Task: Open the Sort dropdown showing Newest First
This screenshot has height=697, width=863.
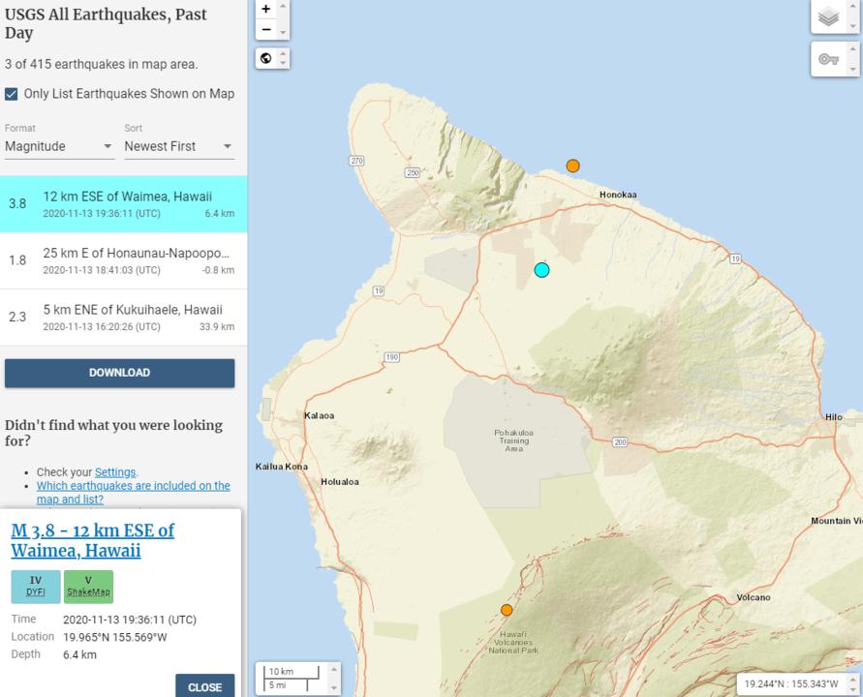Action: (x=178, y=146)
